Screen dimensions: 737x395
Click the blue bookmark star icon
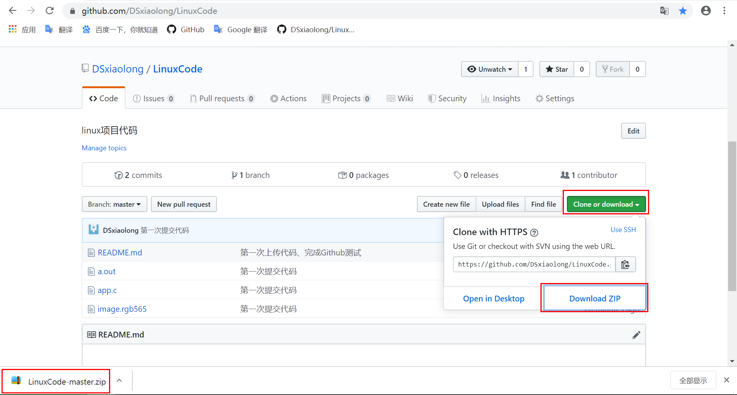pos(683,11)
